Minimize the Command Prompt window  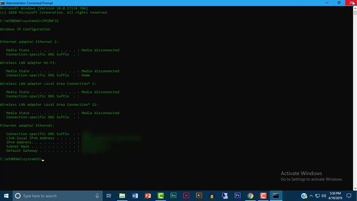327,3
